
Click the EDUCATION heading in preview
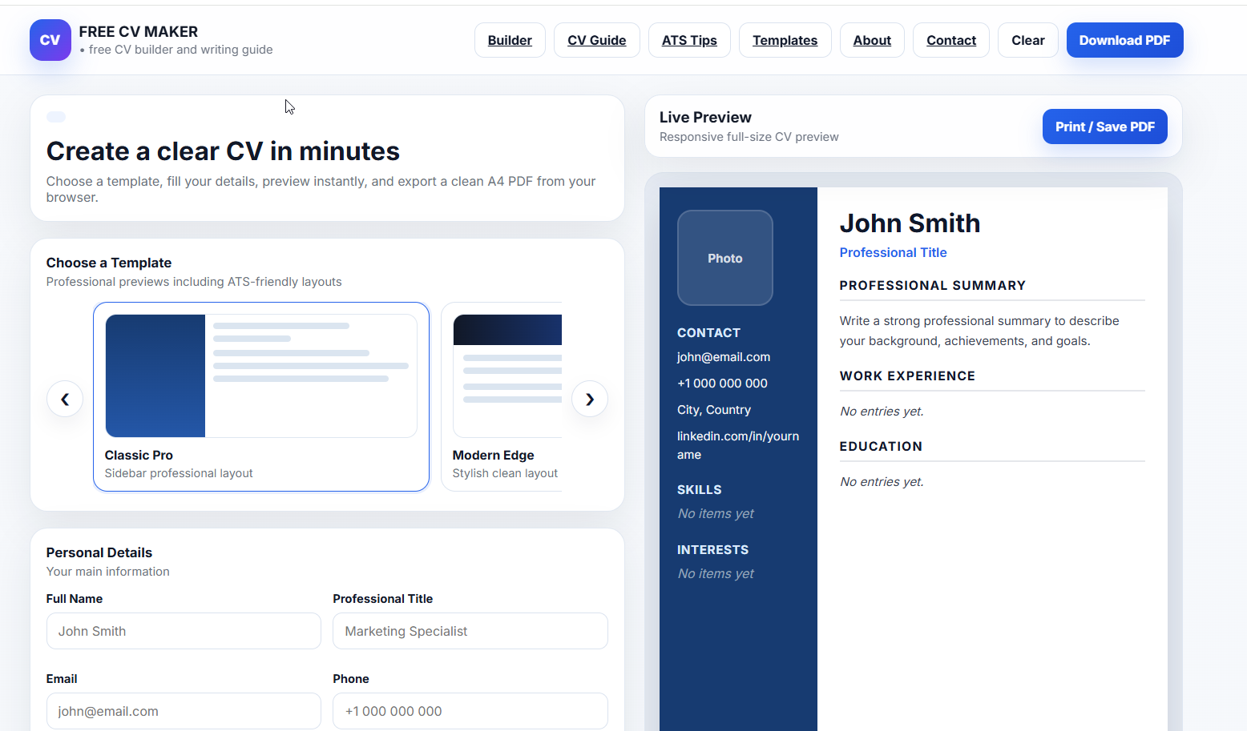coord(881,447)
